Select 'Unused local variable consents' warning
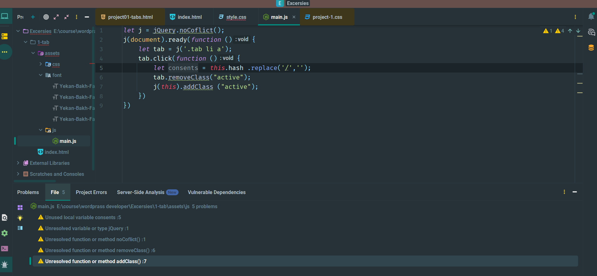Image resolution: width=597 pixels, height=276 pixels. click(83, 217)
